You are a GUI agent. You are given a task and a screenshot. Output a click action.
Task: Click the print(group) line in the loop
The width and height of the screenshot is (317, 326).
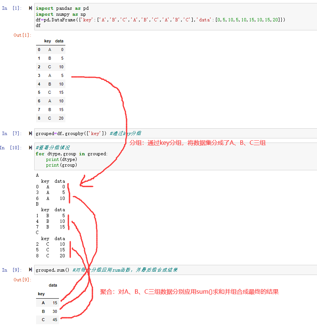tap(62, 165)
